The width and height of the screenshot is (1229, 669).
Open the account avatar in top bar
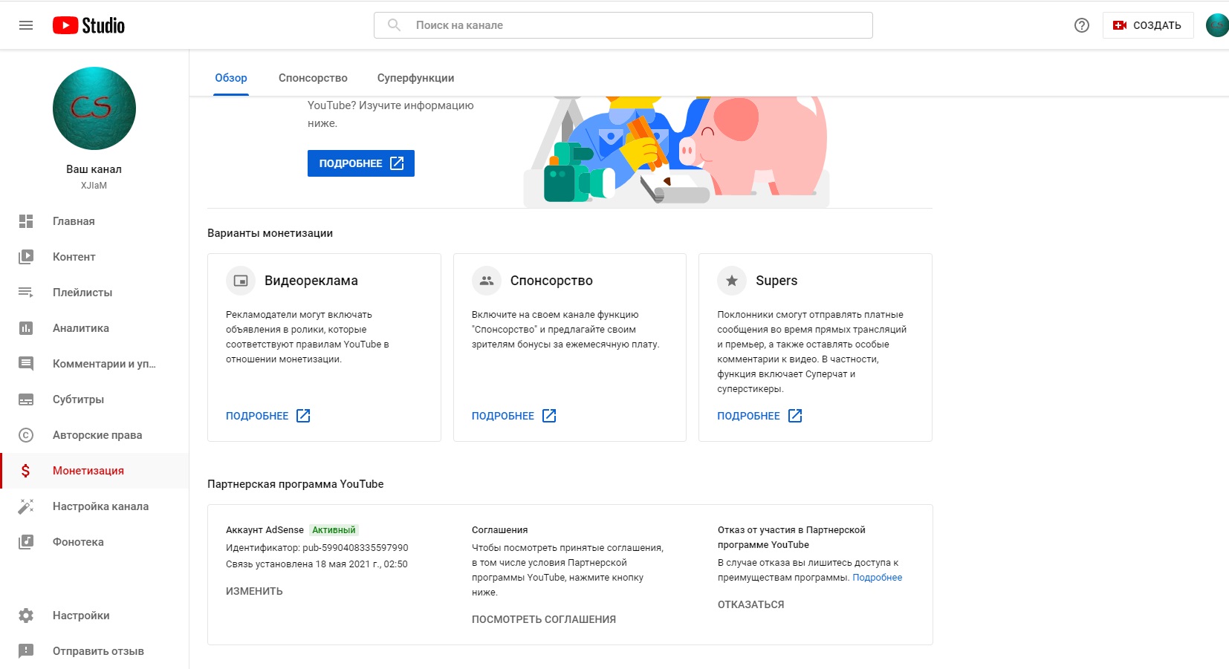click(1216, 25)
